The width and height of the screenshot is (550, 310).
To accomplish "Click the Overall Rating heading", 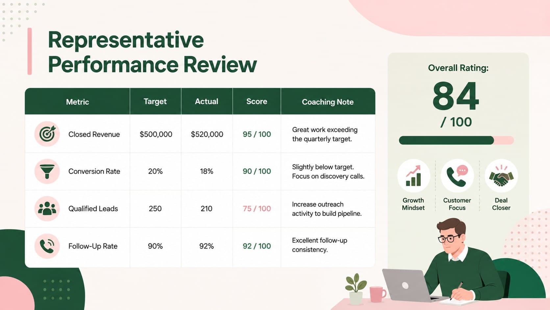I will tap(458, 68).
